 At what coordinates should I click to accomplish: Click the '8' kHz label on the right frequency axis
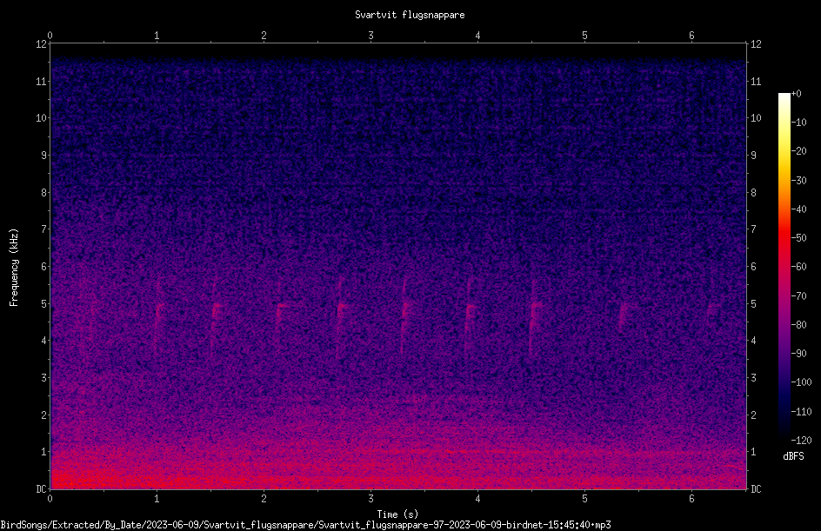point(753,193)
